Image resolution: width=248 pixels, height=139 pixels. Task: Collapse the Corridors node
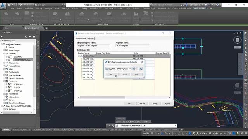pyautogui.click(x=4, y=81)
